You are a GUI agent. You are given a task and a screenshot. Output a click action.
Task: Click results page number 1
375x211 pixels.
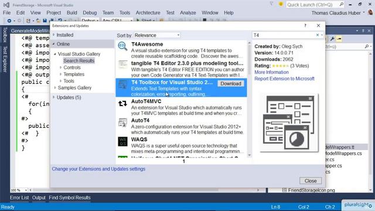183,162
